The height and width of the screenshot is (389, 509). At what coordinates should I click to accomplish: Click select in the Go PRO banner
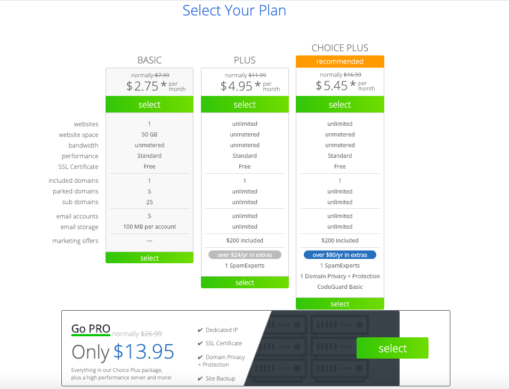tap(392, 347)
